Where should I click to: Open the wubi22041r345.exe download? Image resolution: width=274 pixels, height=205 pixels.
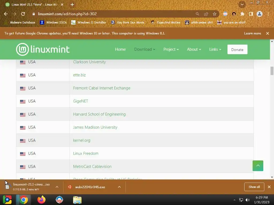point(90,187)
